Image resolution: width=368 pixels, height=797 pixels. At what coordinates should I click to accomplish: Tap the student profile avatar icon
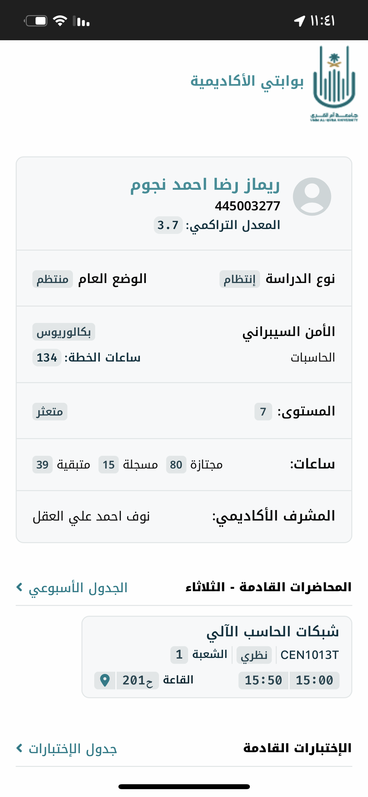pyautogui.click(x=312, y=197)
